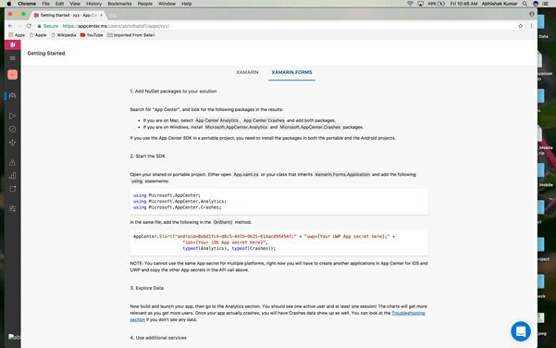Screen dimensions: 556x348
Task: Open the Bookmarks menu
Action: click(x=120, y=4)
